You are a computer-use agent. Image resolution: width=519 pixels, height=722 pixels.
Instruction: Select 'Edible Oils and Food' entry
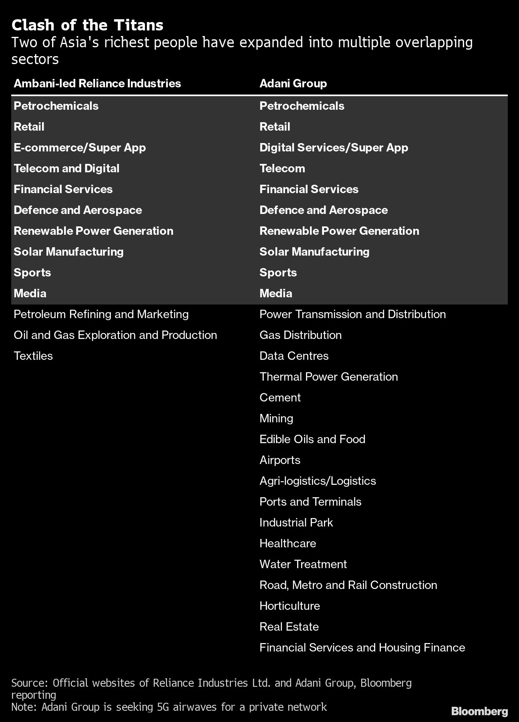coord(312,439)
